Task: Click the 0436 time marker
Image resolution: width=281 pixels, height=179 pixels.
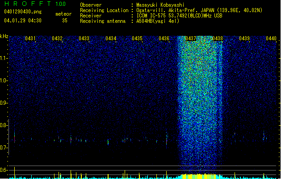Action: click(164, 38)
